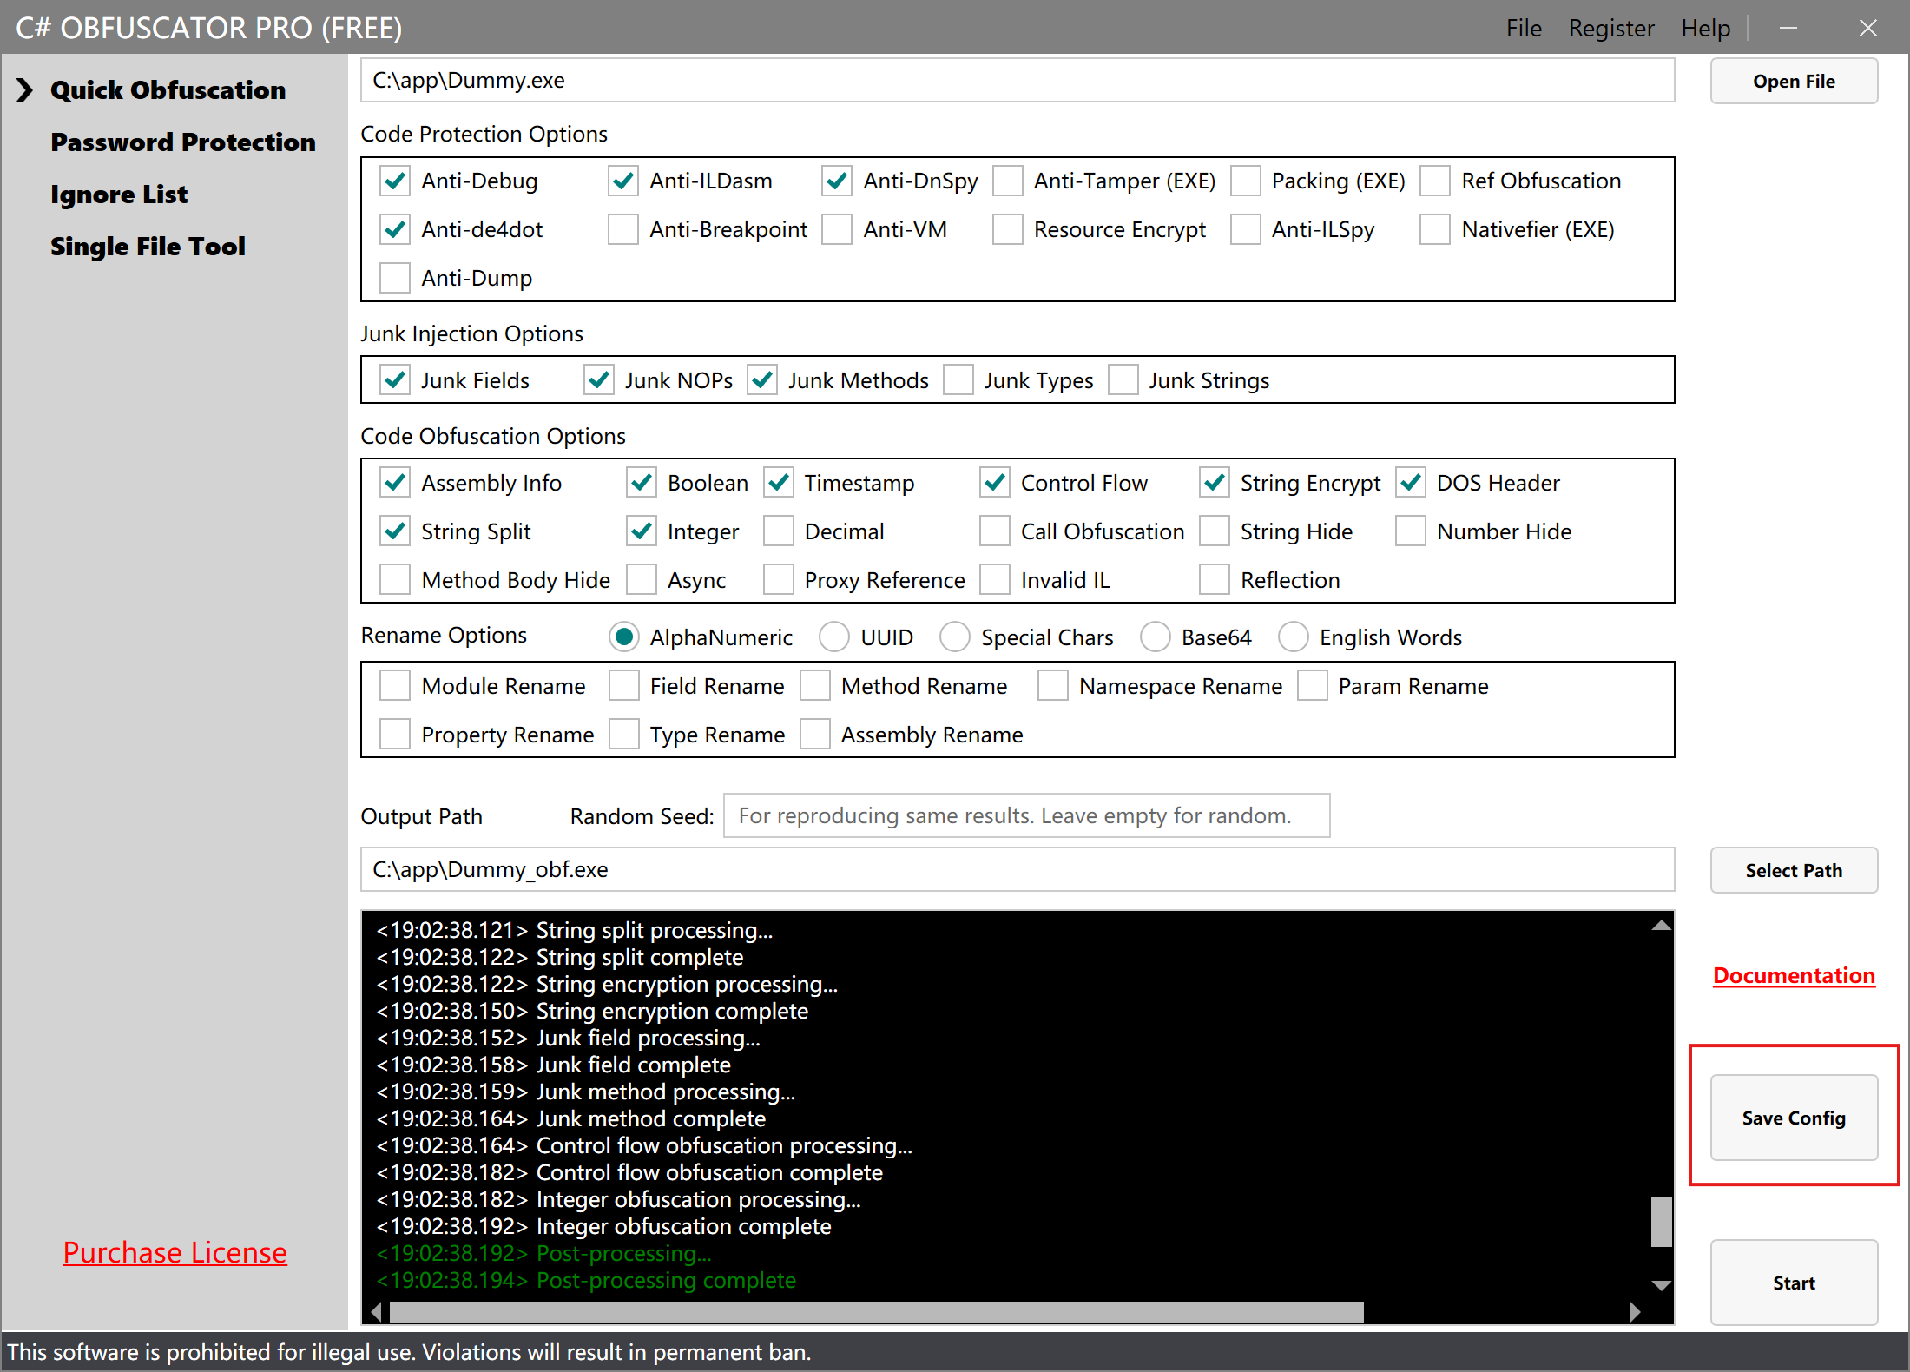Select the English Words rename mode
Viewport: 1910px width, 1372px height.
point(1294,637)
